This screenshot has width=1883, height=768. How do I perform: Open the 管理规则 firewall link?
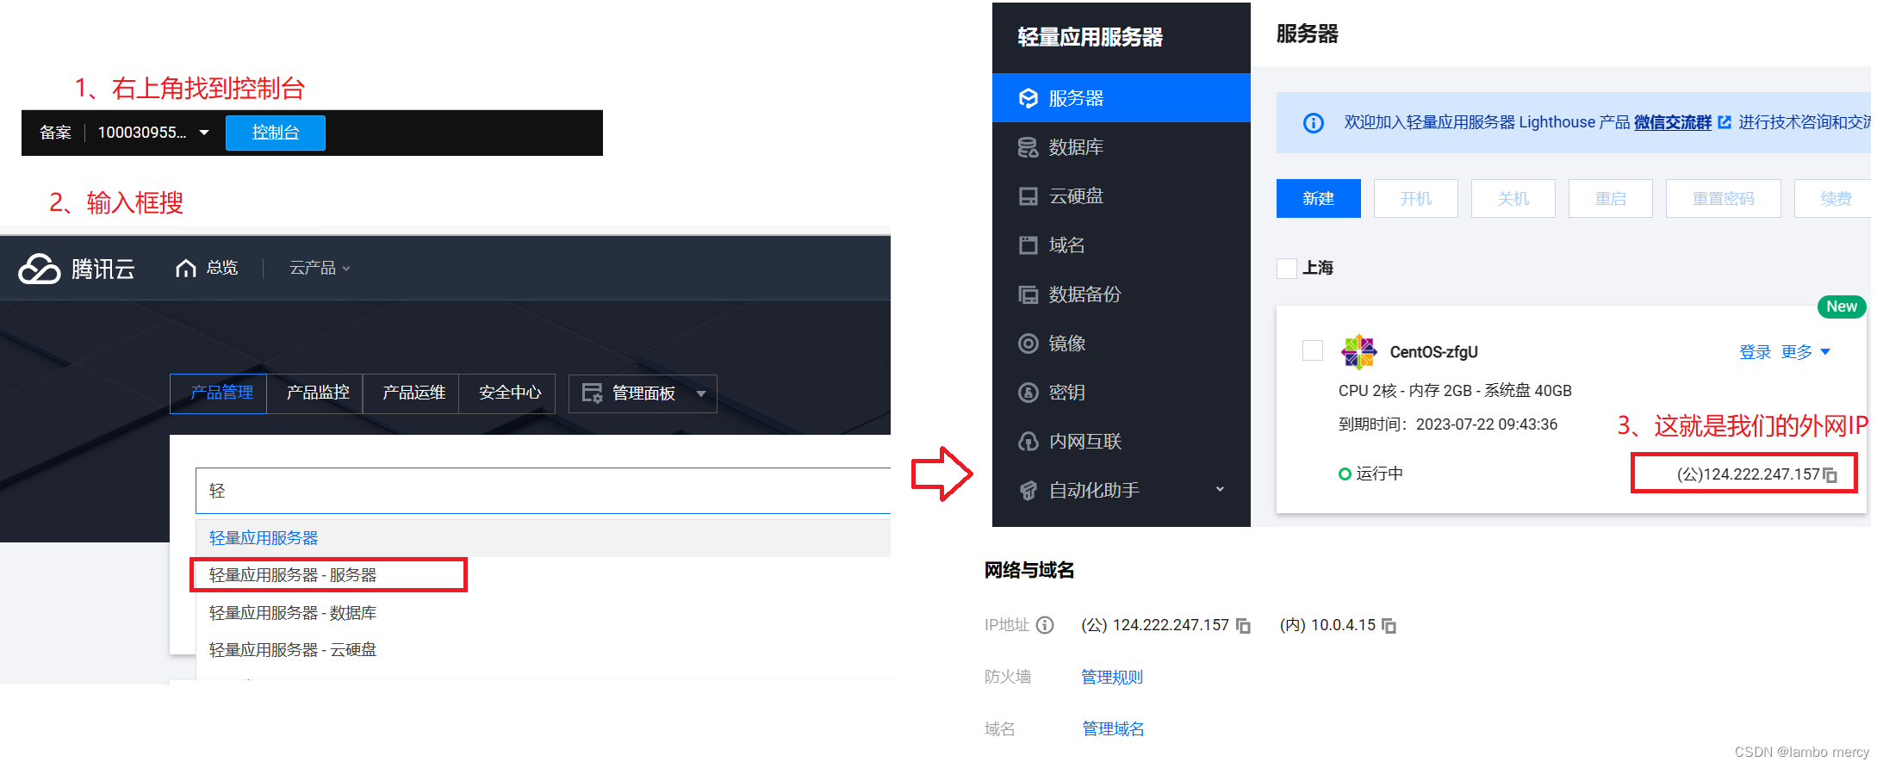(1112, 678)
